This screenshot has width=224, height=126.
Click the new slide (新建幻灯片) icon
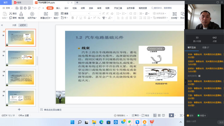tap(46, 14)
